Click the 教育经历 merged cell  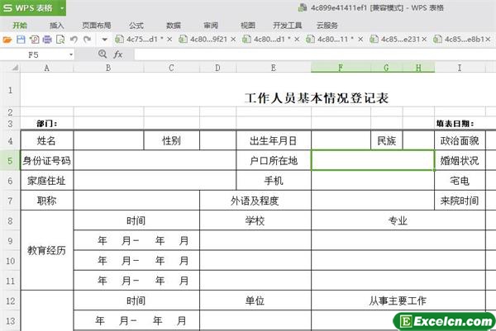[x=47, y=250]
